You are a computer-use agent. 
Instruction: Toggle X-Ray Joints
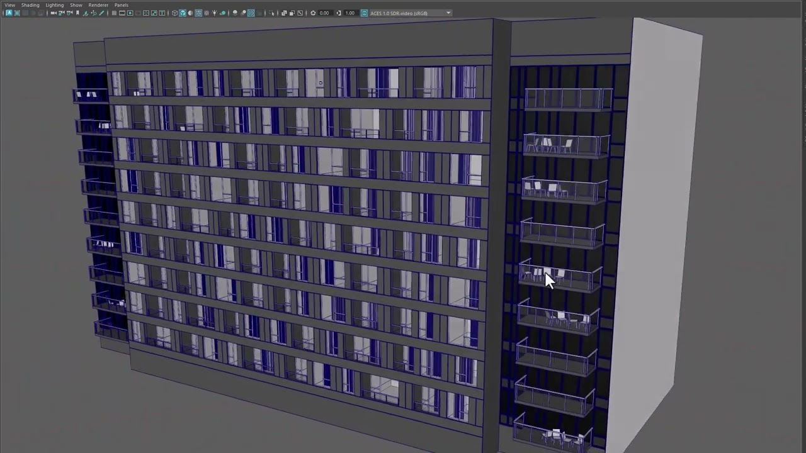tap(300, 13)
